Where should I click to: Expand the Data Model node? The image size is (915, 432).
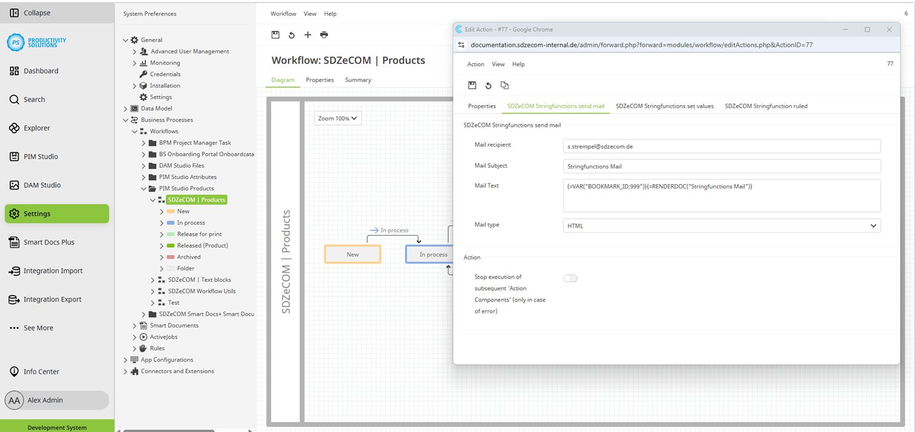[x=126, y=109]
